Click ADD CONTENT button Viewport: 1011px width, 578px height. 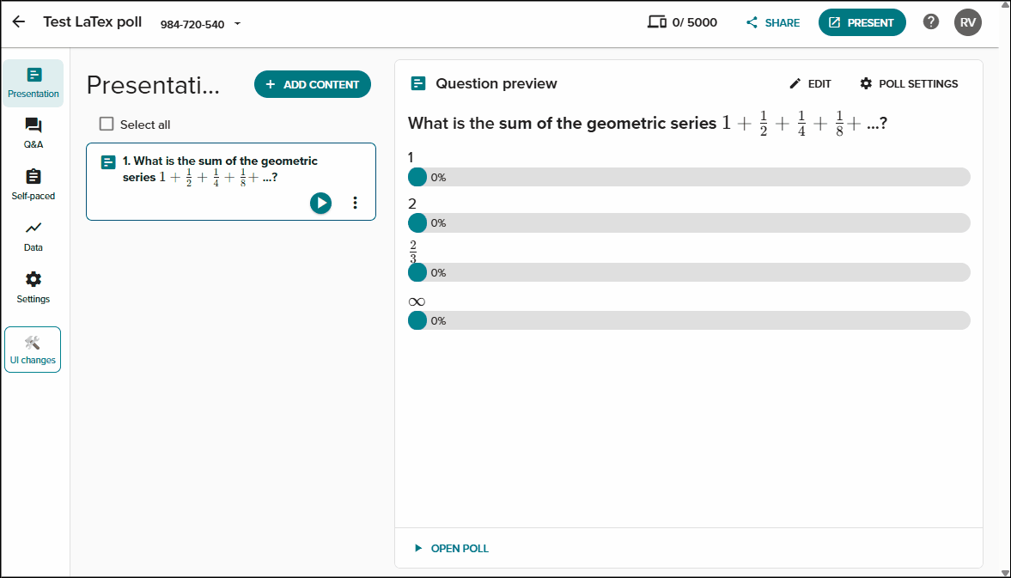(313, 84)
